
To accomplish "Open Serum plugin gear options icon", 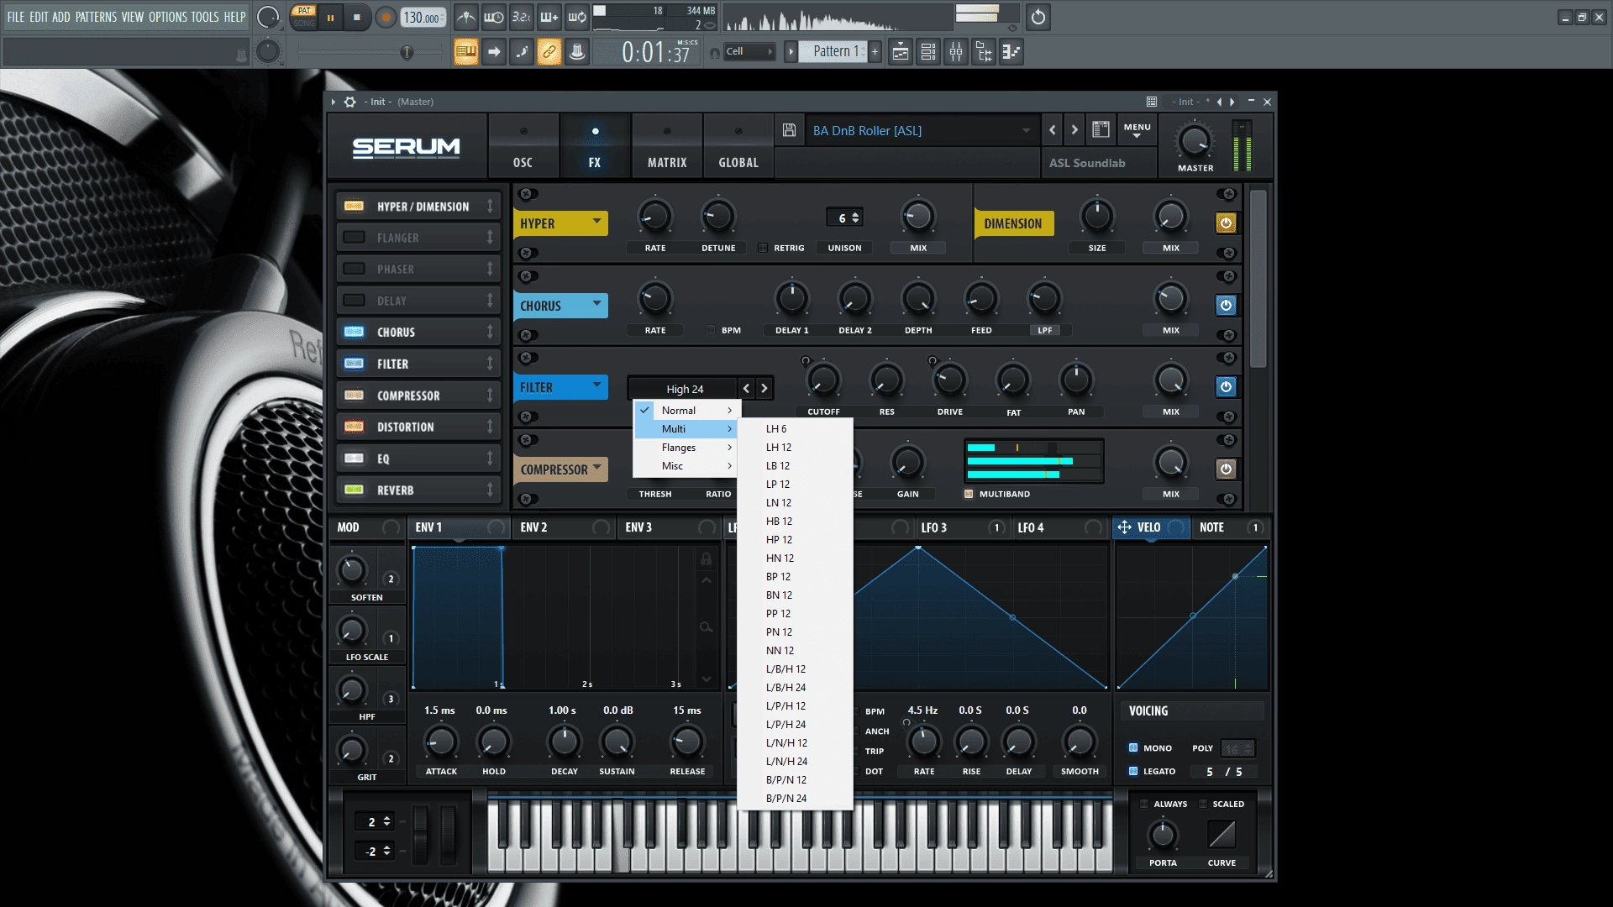I will 350,102.
